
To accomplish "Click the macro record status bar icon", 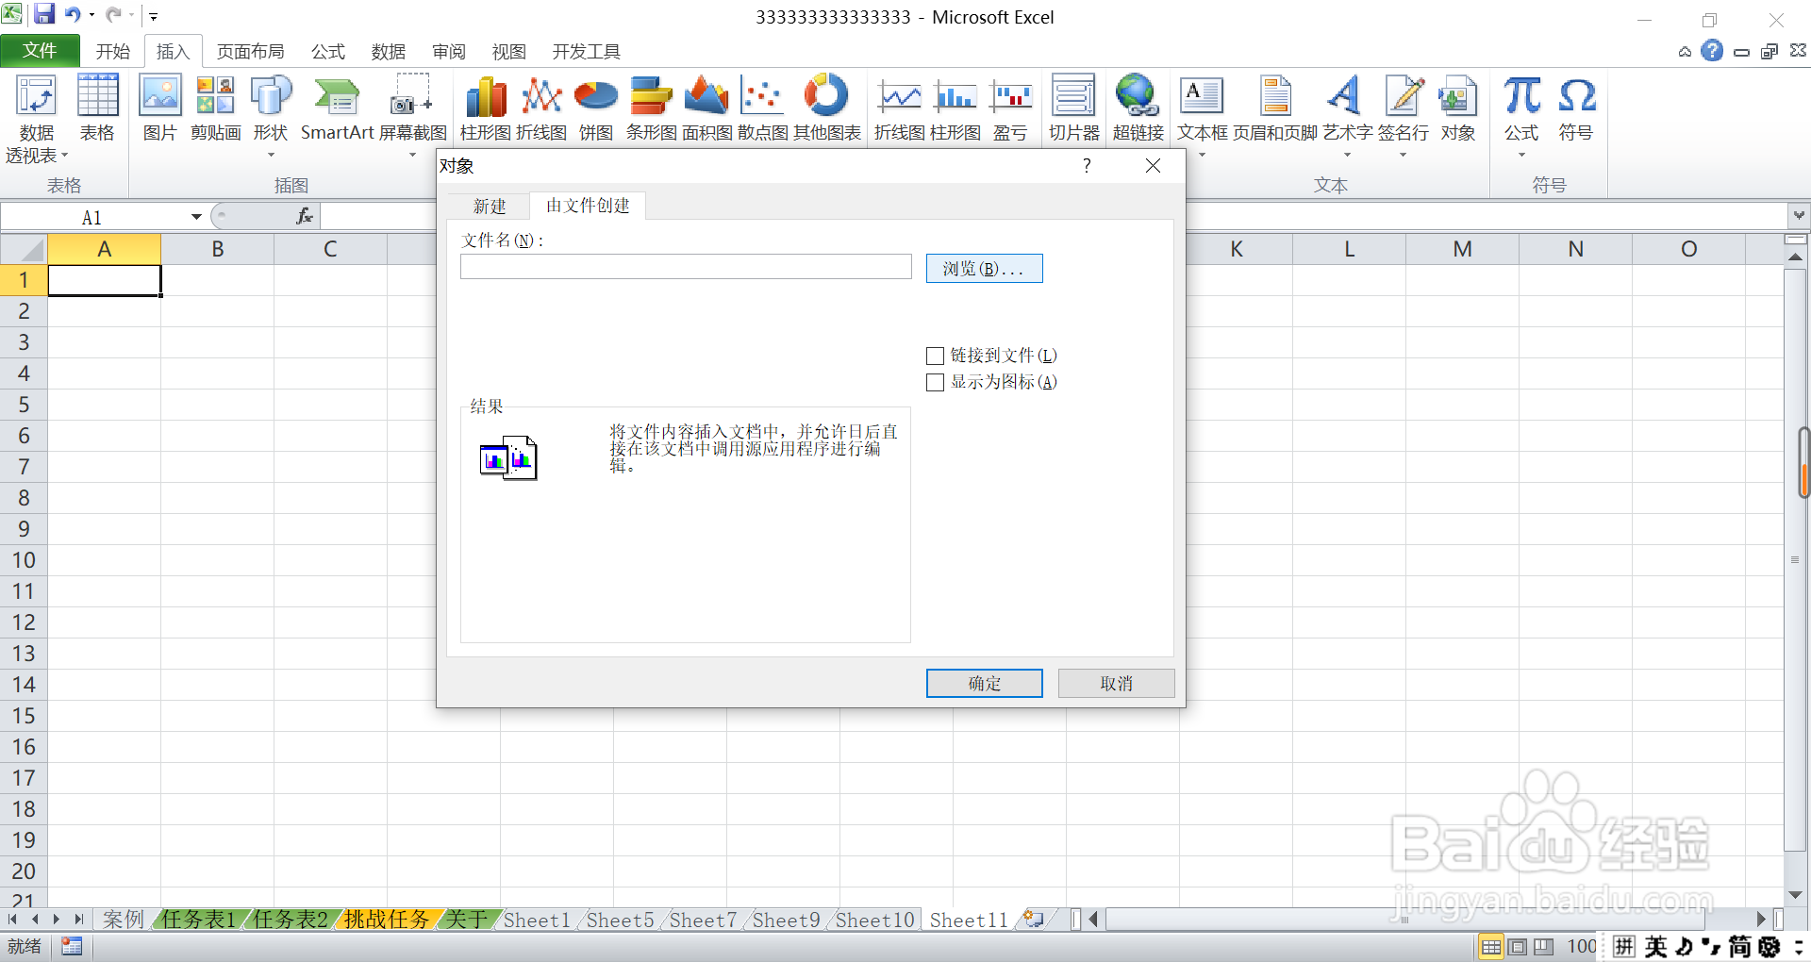I will tap(72, 946).
